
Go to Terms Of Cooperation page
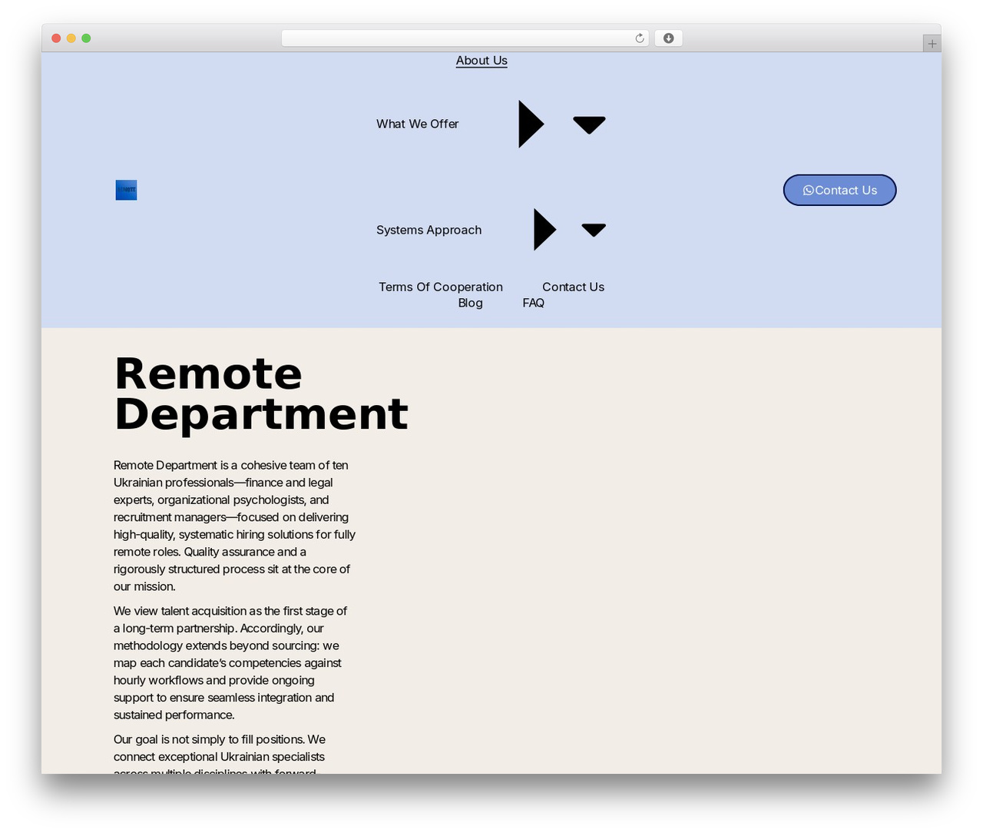[x=441, y=287]
